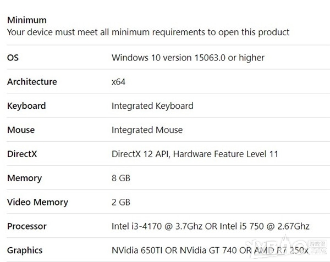
Task: Click the minimum requirements description text
Action: (x=148, y=32)
